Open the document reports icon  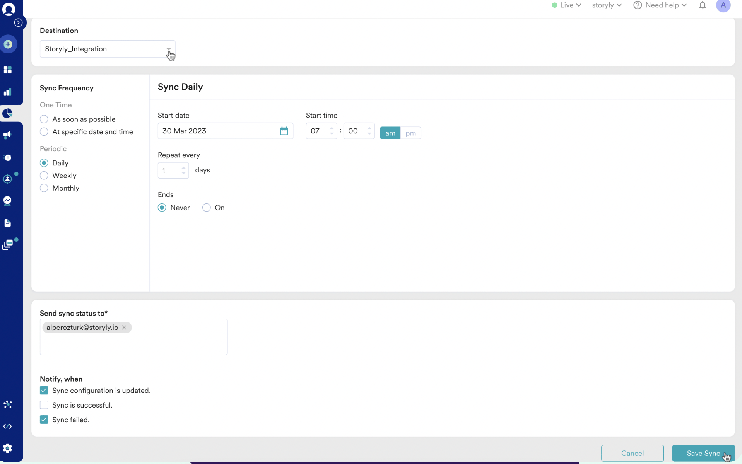point(8,223)
